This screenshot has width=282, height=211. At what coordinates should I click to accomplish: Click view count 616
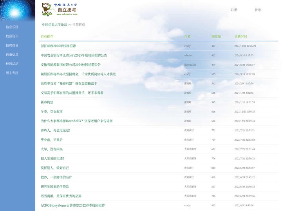[x=213, y=111]
